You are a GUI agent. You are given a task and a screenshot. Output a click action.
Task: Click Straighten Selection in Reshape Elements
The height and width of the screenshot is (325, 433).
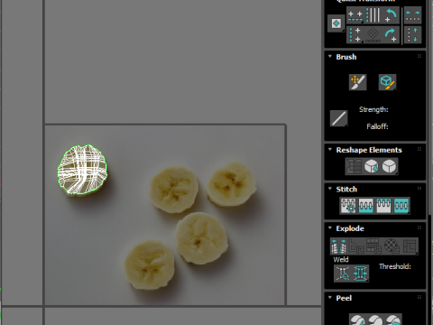point(354,166)
